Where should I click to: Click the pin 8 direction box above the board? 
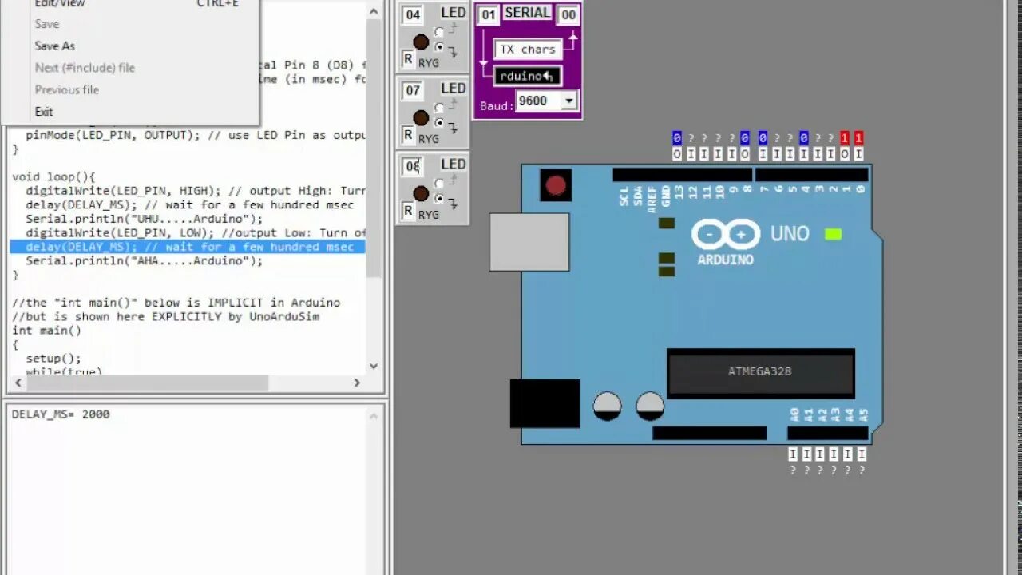(x=745, y=154)
